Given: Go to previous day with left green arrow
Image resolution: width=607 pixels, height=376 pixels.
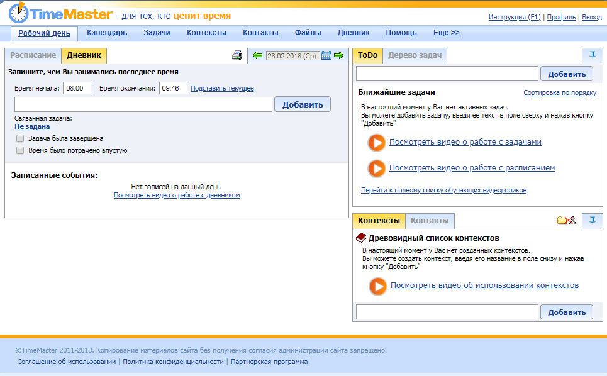Looking at the screenshot, I should pyautogui.click(x=257, y=56).
